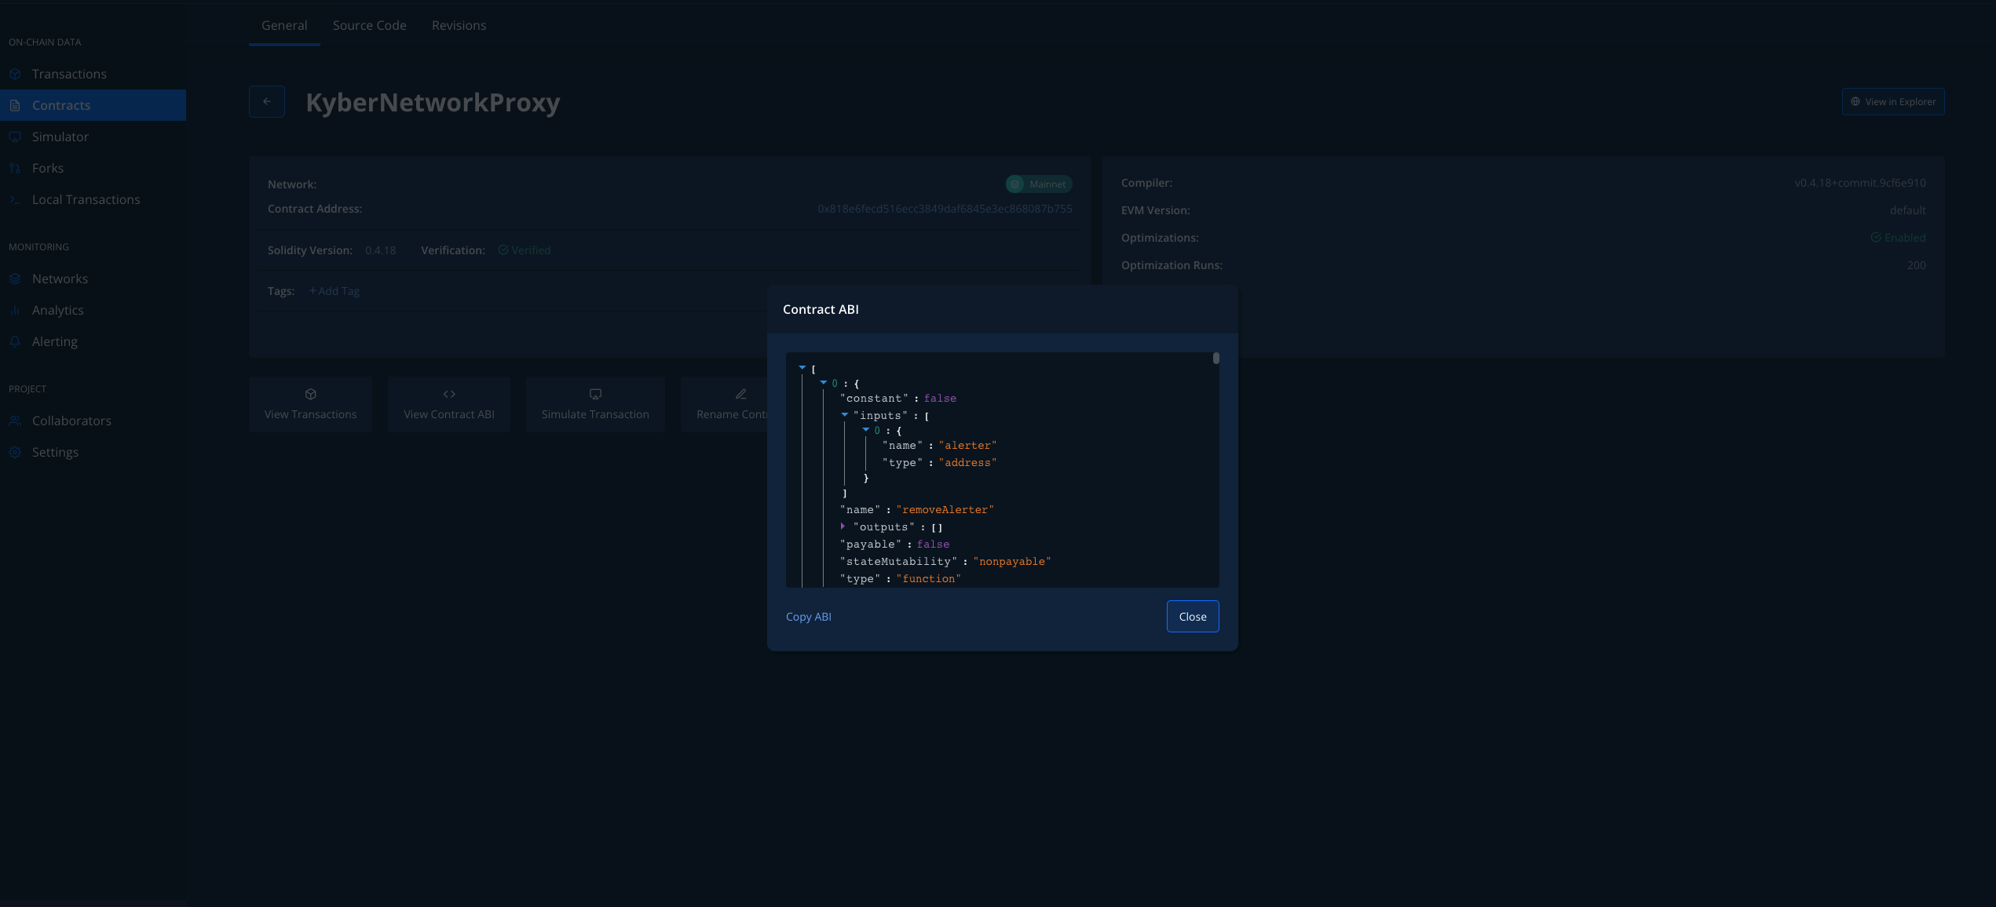Viewport: 1996px width, 907px height.
Task: Click the Copy ABI link
Action: pos(809,617)
